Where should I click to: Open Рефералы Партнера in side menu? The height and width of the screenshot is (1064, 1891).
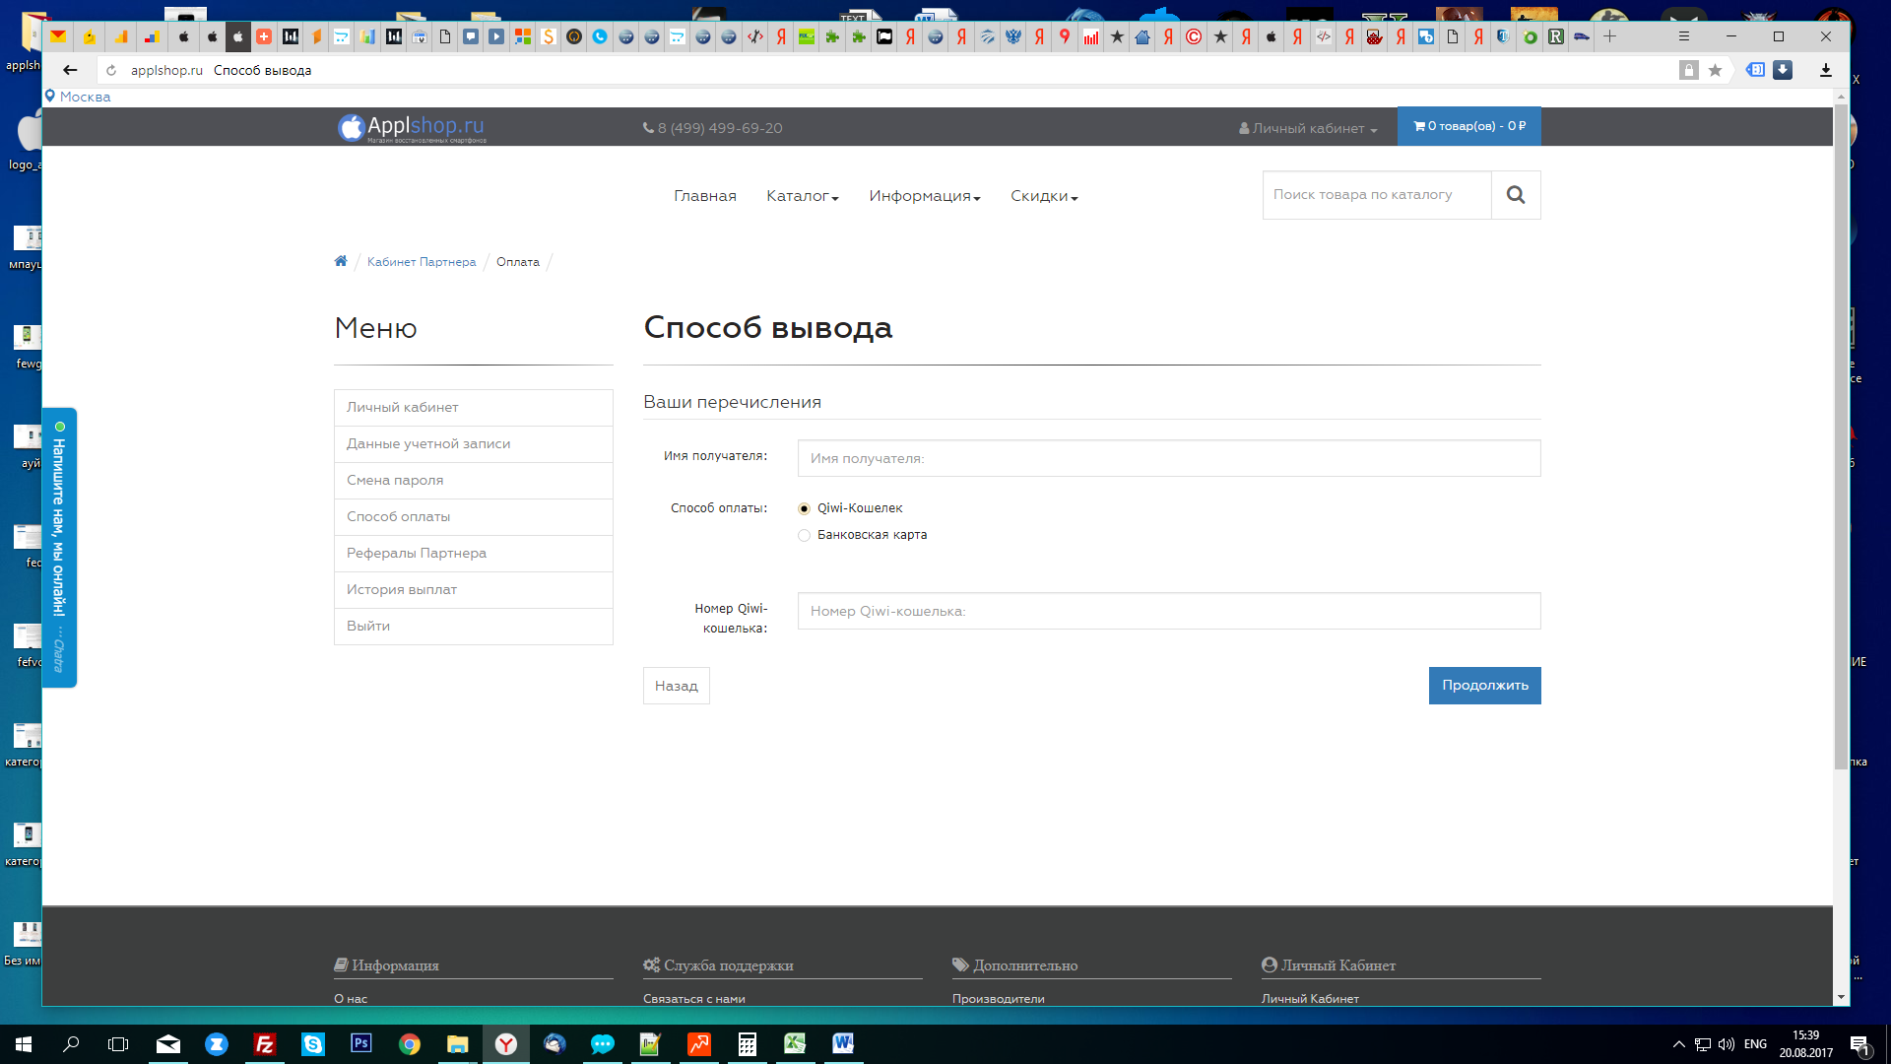click(x=474, y=553)
